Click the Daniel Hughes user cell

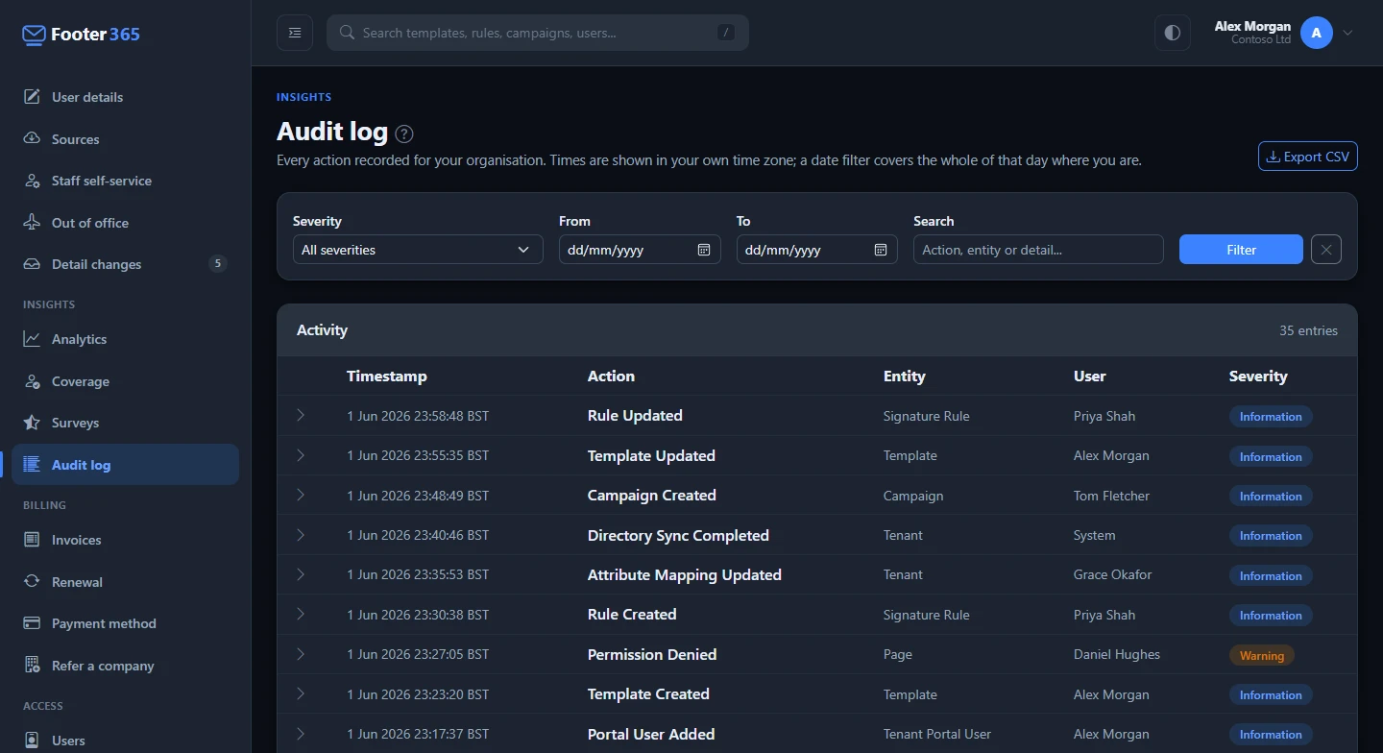pos(1117,654)
